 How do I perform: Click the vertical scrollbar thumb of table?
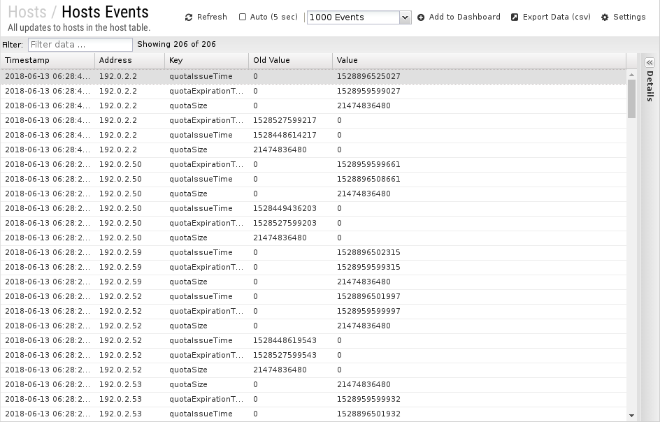631,99
